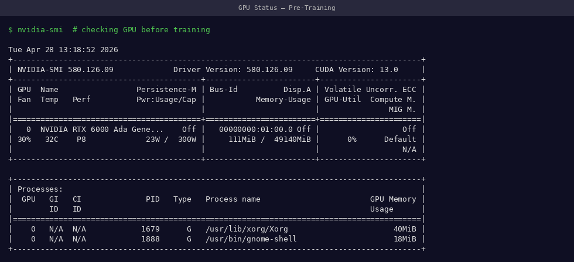Click bus ID '00000000:01:00.0'
Screen dimensions: 574x262
pos(256,130)
